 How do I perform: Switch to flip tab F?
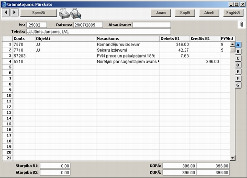pos(238,78)
